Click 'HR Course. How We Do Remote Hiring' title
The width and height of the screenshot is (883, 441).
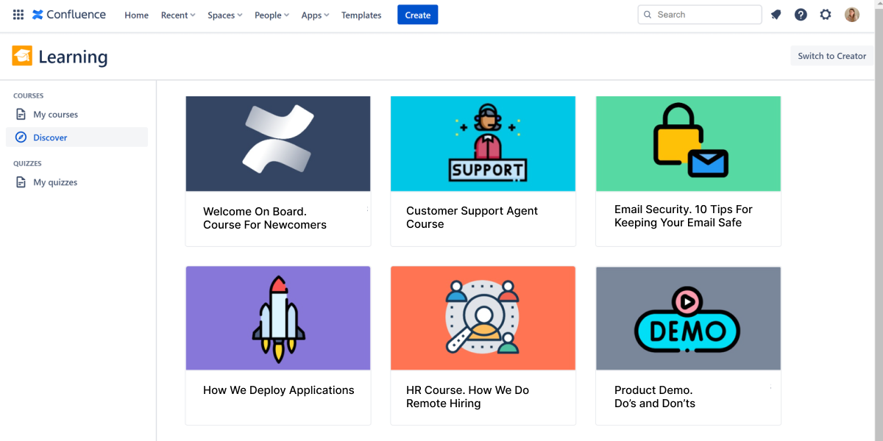point(467,397)
